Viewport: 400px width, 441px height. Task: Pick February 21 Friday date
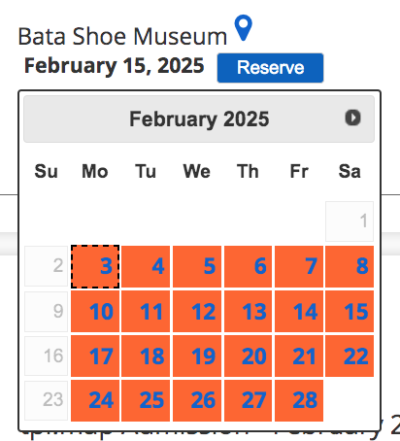pyautogui.click(x=299, y=356)
